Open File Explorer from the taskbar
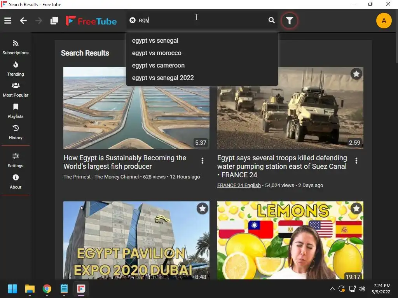Screen dimensions: 398x298 [30, 289]
